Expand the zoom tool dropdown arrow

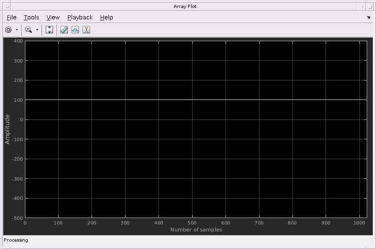37,30
